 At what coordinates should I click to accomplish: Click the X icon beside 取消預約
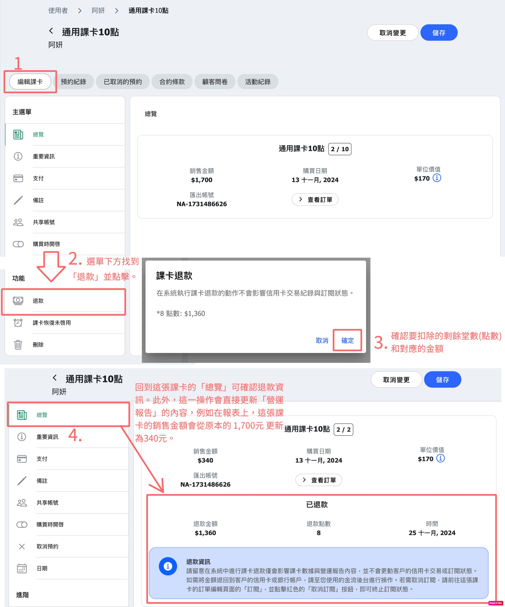coord(22,546)
